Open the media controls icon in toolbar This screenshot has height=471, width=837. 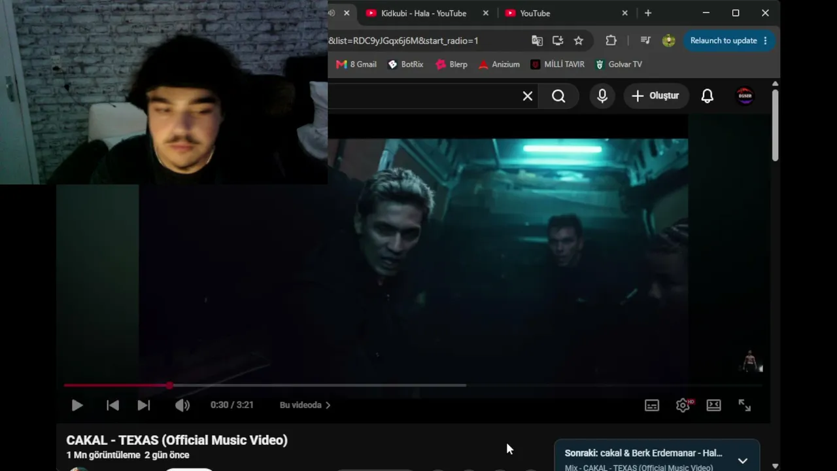tap(645, 41)
